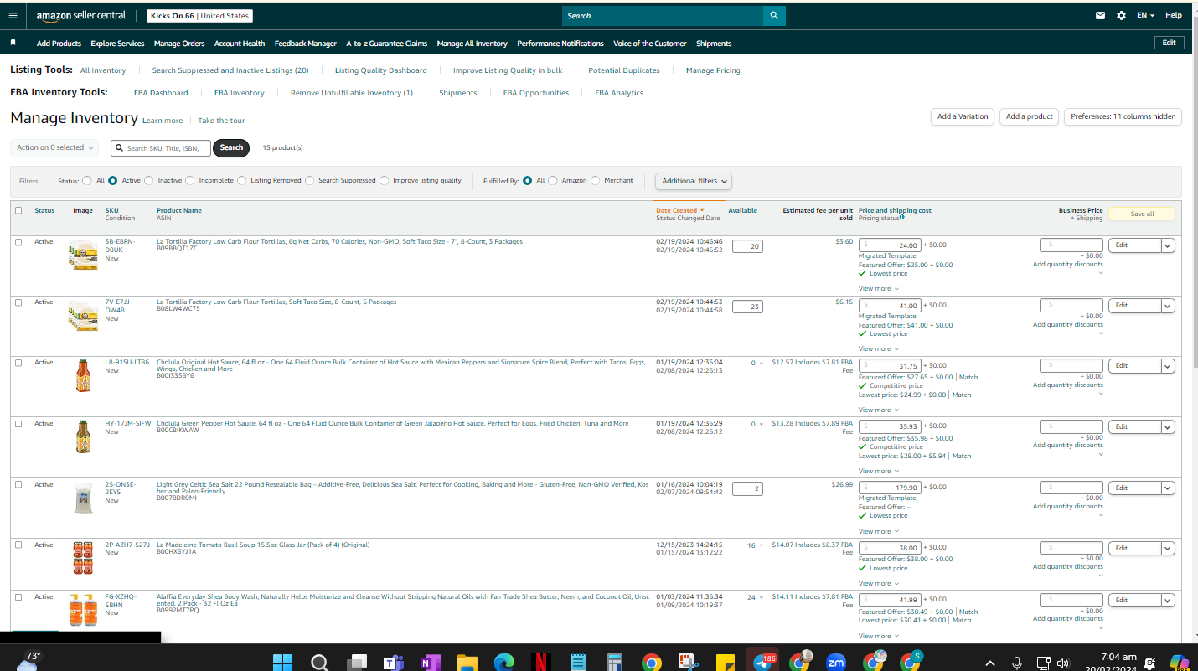Open Sticky Notes from taskbar

tap(725, 662)
